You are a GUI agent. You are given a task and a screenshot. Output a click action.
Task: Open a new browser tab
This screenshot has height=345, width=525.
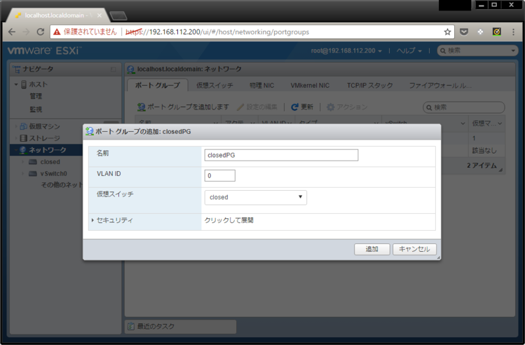click(118, 15)
